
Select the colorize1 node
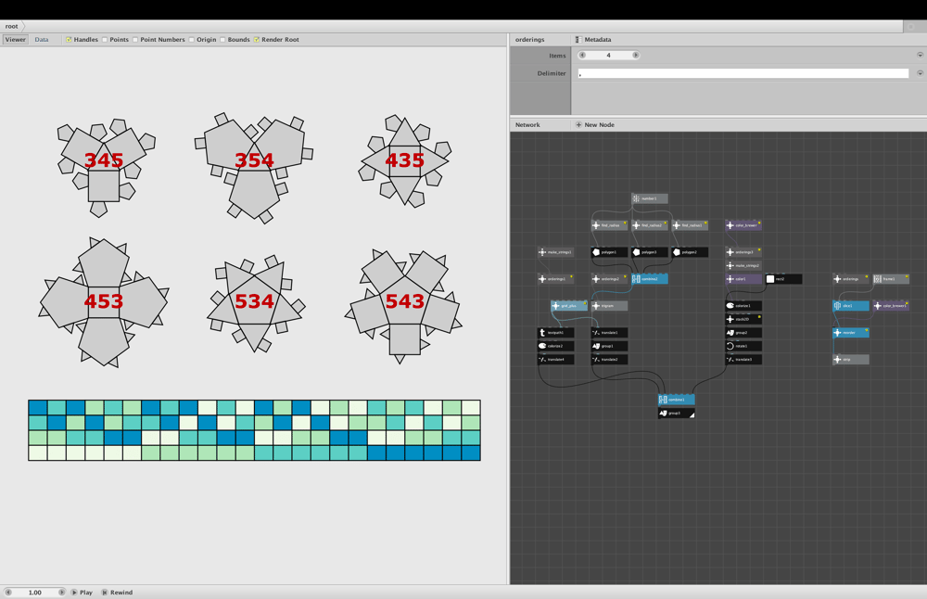pyautogui.click(x=743, y=306)
